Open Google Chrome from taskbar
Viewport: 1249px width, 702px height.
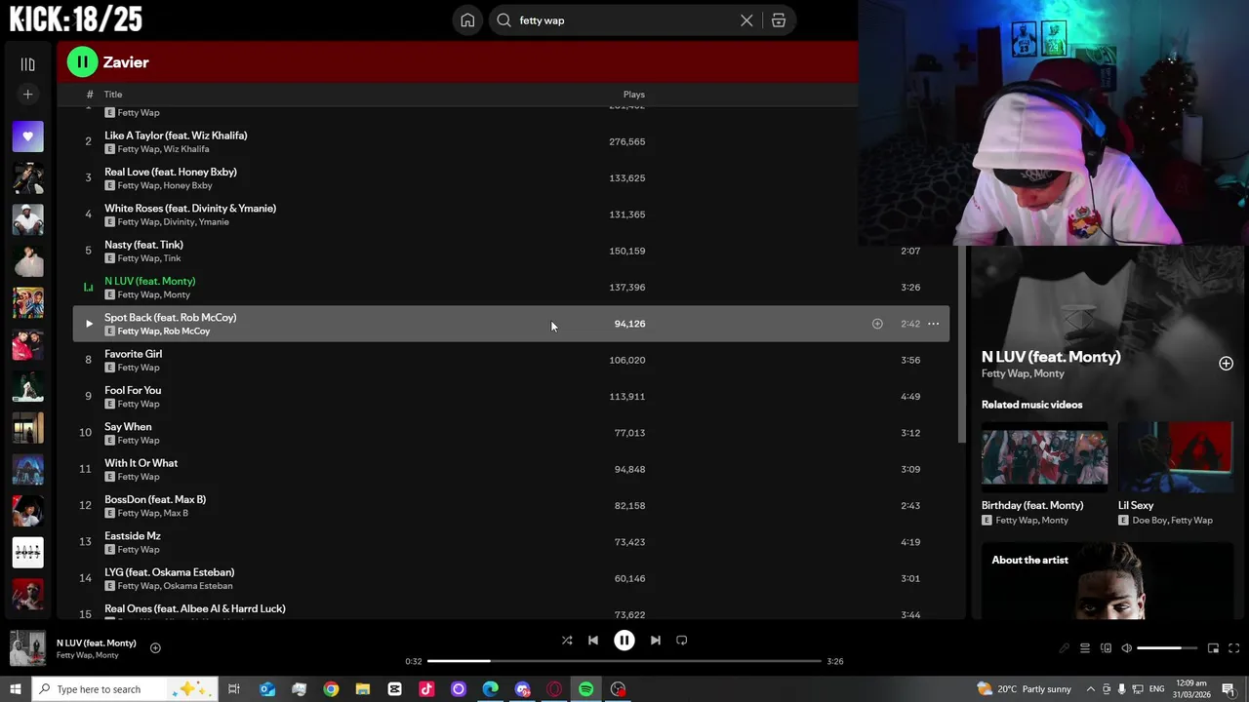(331, 689)
